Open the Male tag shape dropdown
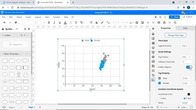This screenshot has height=110, width=196. point(187,78)
